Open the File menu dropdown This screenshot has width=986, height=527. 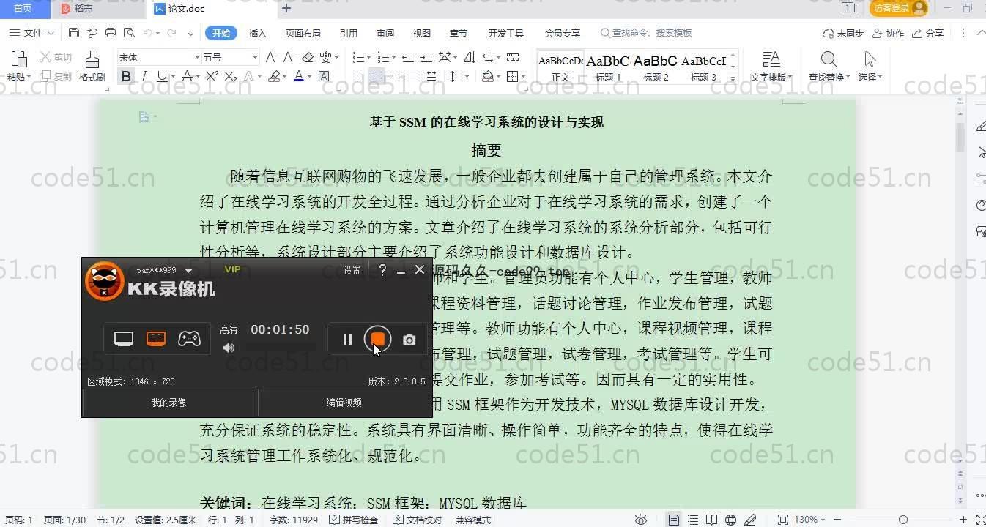(x=32, y=33)
